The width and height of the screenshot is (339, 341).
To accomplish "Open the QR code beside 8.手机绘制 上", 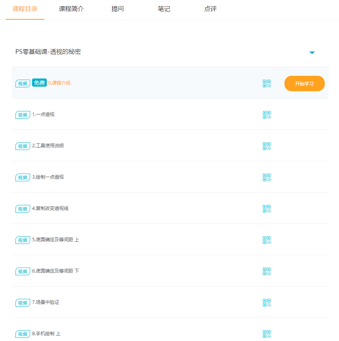I will 266,333.
